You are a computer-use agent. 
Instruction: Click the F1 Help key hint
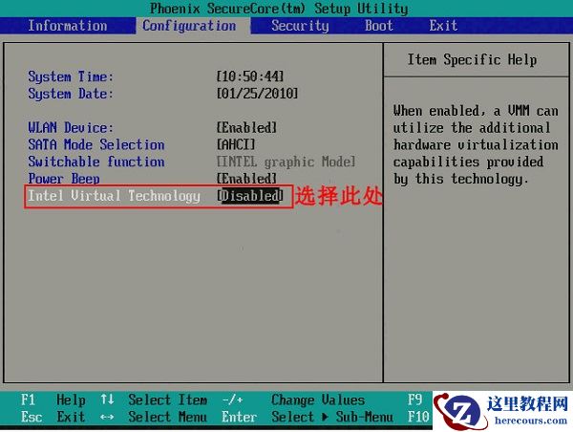53,400
